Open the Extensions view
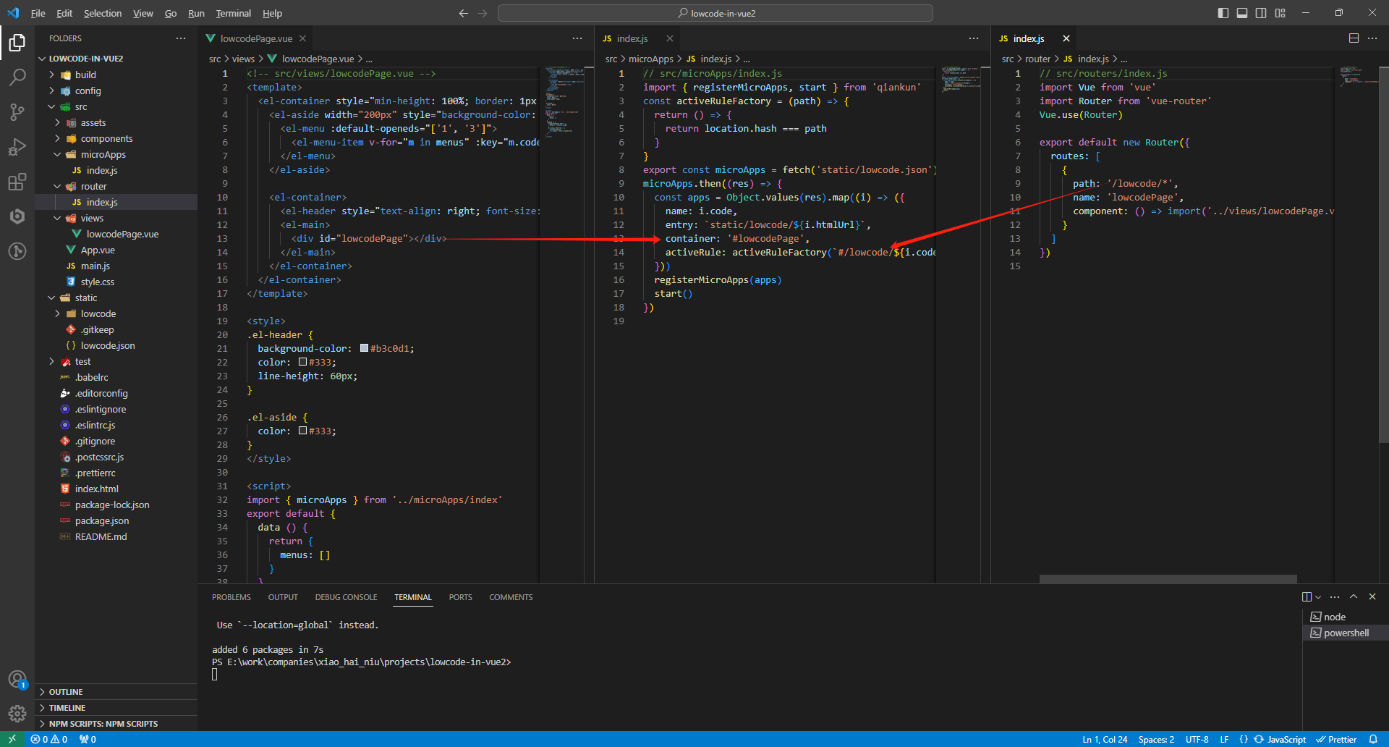This screenshot has height=747, width=1389. (17, 182)
